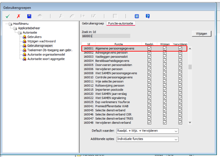Screen dimensions: 220x157
Task: Select row 160047 Selectie dienstverband TRES
Action: [x=135, y=119]
